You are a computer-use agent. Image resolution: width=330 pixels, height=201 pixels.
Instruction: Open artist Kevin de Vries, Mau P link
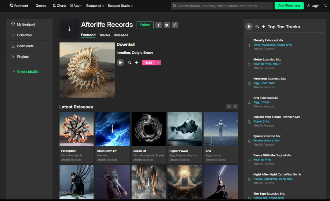pyautogui.click(x=267, y=64)
